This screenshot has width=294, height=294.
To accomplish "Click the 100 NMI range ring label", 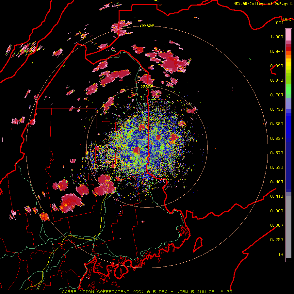I will click(x=147, y=26).
